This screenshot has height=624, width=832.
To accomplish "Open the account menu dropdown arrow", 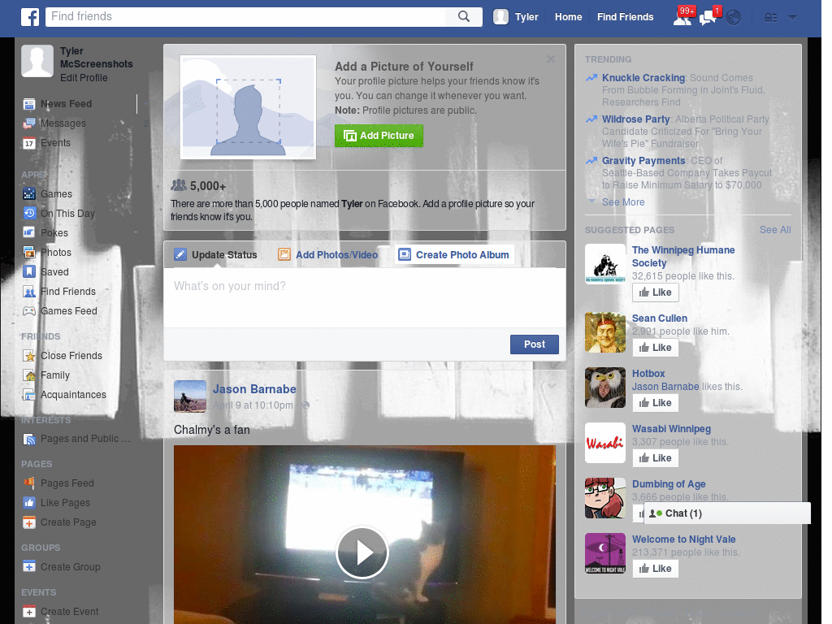I will [792, 18].
